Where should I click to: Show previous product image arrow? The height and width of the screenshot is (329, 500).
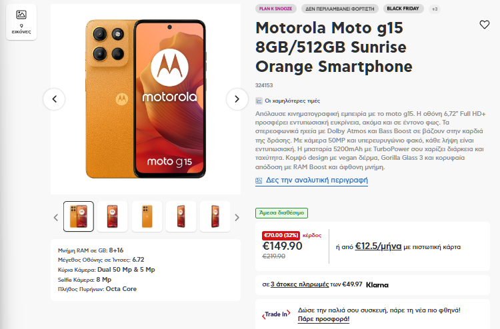coord(54,99)
